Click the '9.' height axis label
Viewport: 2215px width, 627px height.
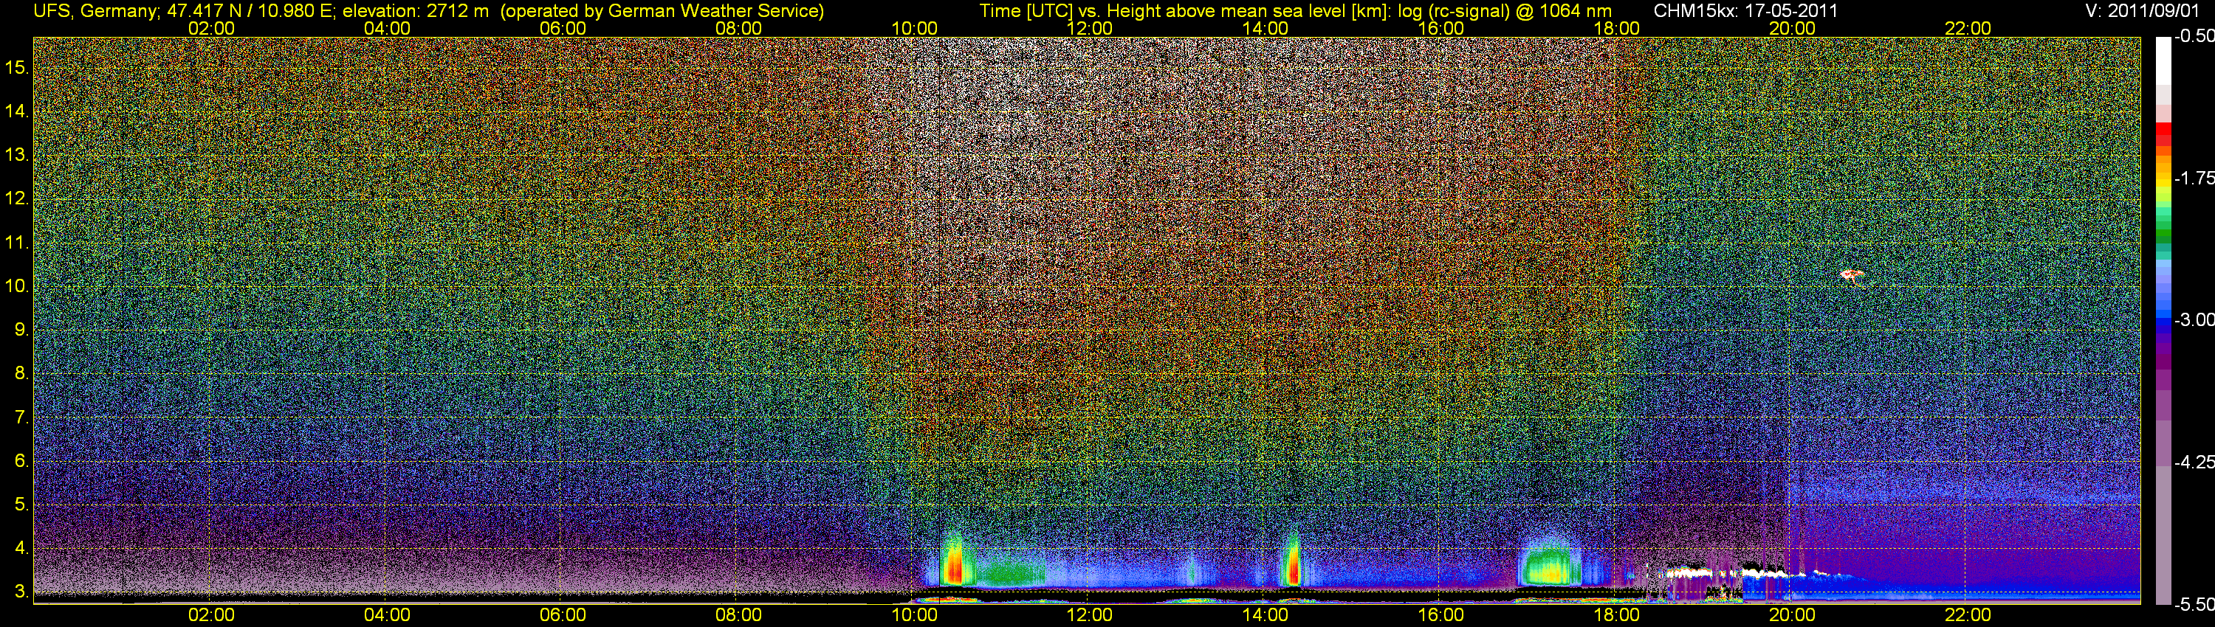pos(21,330)
